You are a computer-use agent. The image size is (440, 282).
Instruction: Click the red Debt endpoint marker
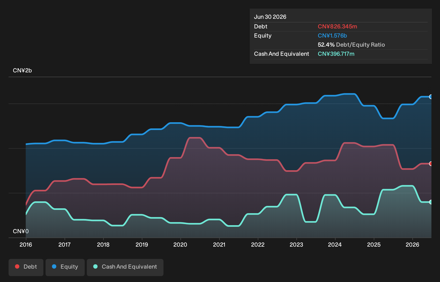pyautogui.click(x=431, y=164)
